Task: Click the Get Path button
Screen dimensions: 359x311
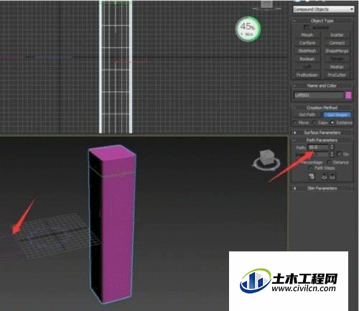Action: [307, 115]
